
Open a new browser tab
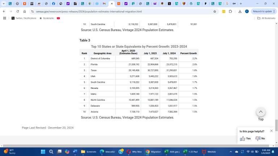tap(241, 4)
